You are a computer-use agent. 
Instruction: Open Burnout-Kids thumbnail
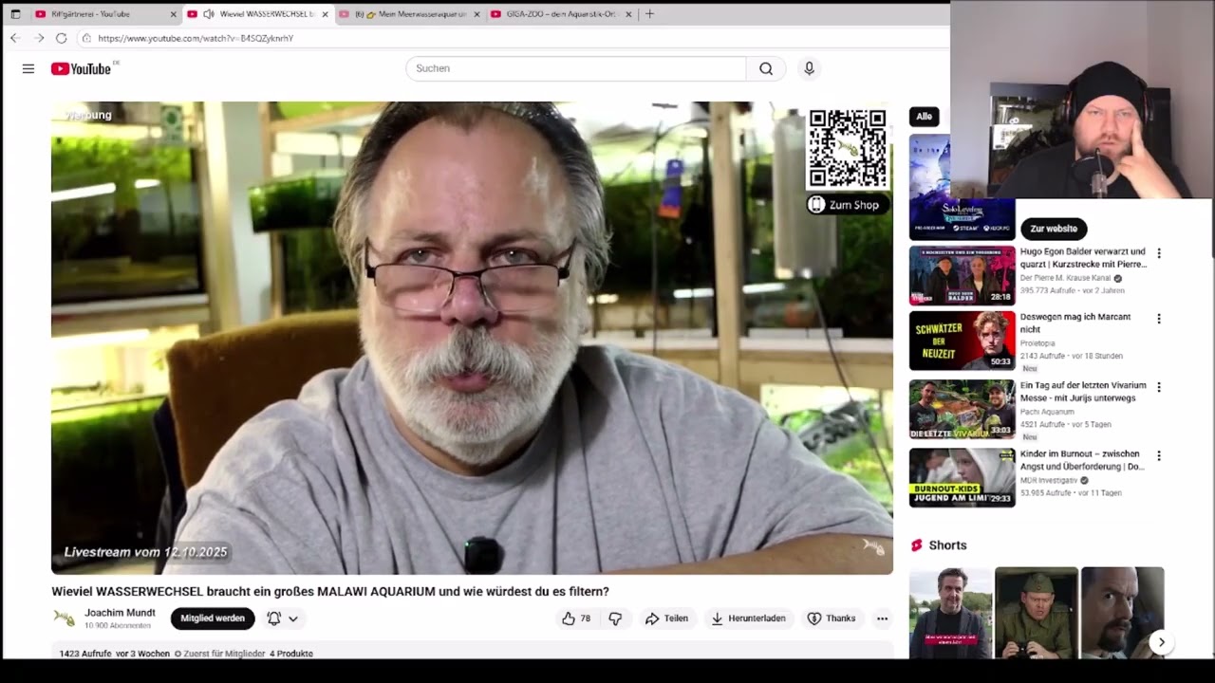[962, 477]
